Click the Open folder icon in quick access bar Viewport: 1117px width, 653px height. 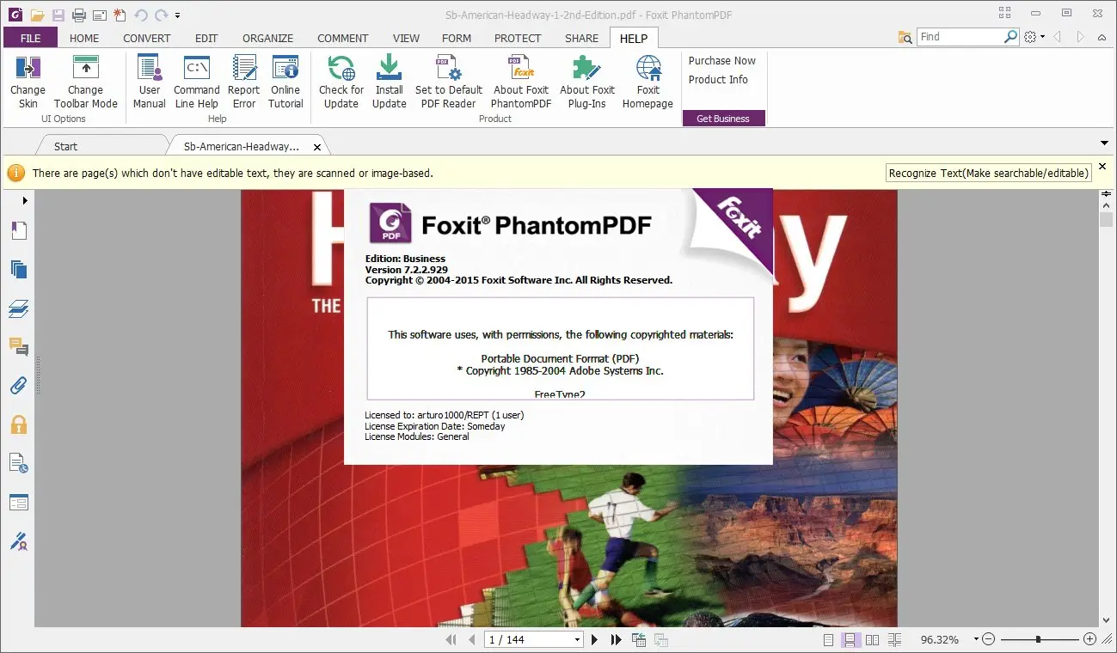click(37, 15)
